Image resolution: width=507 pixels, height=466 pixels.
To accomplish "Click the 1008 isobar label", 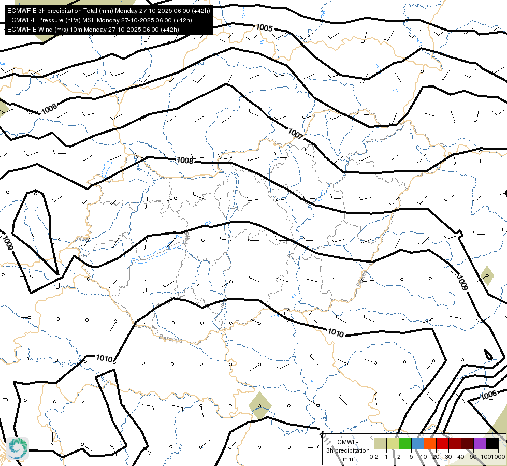I will pos(185,160).
